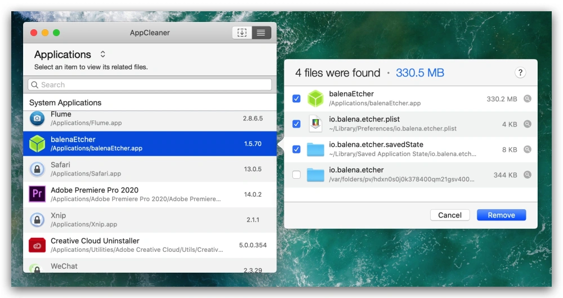Click the plist document file icon
563x298 pixels.
(x=315, y=124)
